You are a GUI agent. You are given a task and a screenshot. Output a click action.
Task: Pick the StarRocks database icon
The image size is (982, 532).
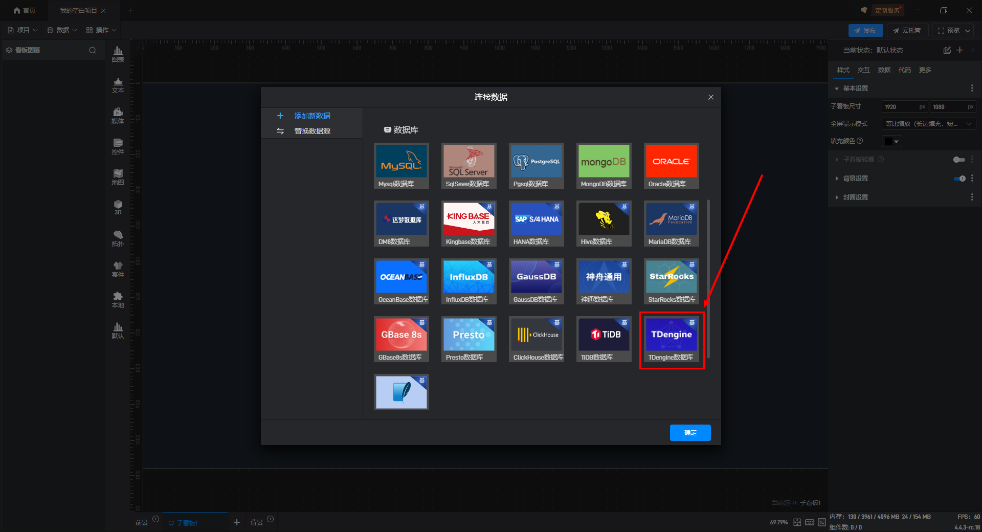click(672, 281)
